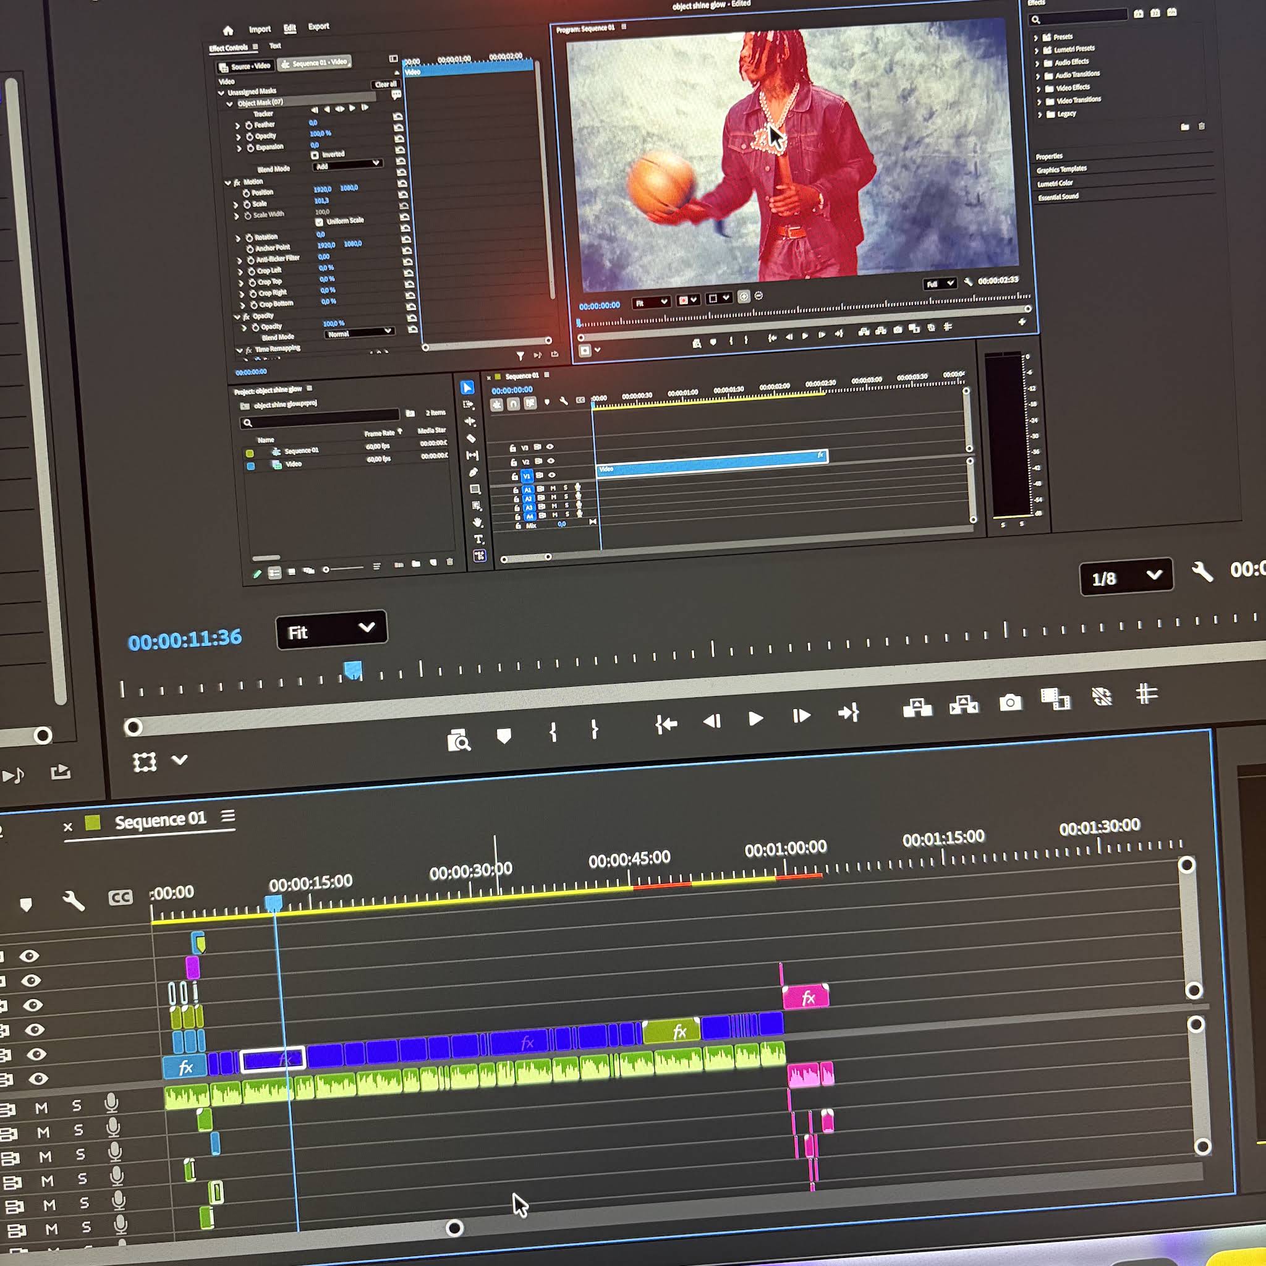Open timeline display settings wrench near CC
This screenshot has width=1266, height=1266.
pyautogui.click(x=74, y=901)
